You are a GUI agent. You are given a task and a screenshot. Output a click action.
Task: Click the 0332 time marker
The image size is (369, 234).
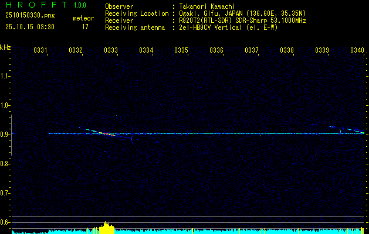[x=76, y=50]
